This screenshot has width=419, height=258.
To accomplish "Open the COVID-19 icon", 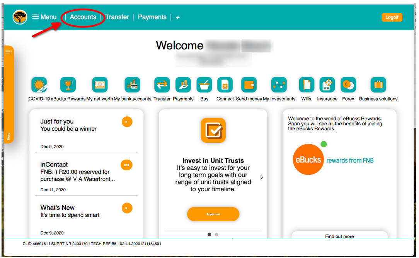I will tap(39, 85).
